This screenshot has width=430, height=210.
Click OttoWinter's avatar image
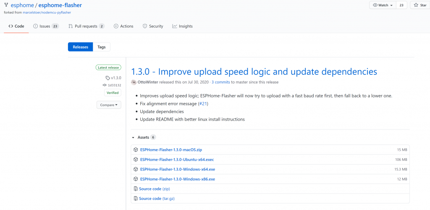(x=134, y=82)
